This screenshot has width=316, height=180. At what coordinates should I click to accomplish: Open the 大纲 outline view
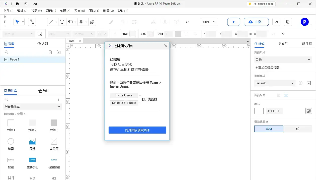[x=43, y=43]
